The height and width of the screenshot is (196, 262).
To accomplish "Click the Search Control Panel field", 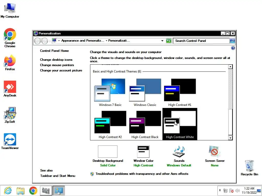I will (201, 41).
